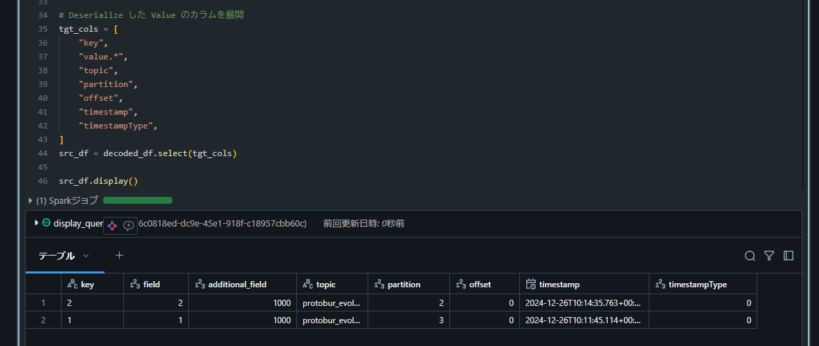This screenshot has width=819, height=346.
Task: Click the "partition" string in code
Action: [105, 84]
